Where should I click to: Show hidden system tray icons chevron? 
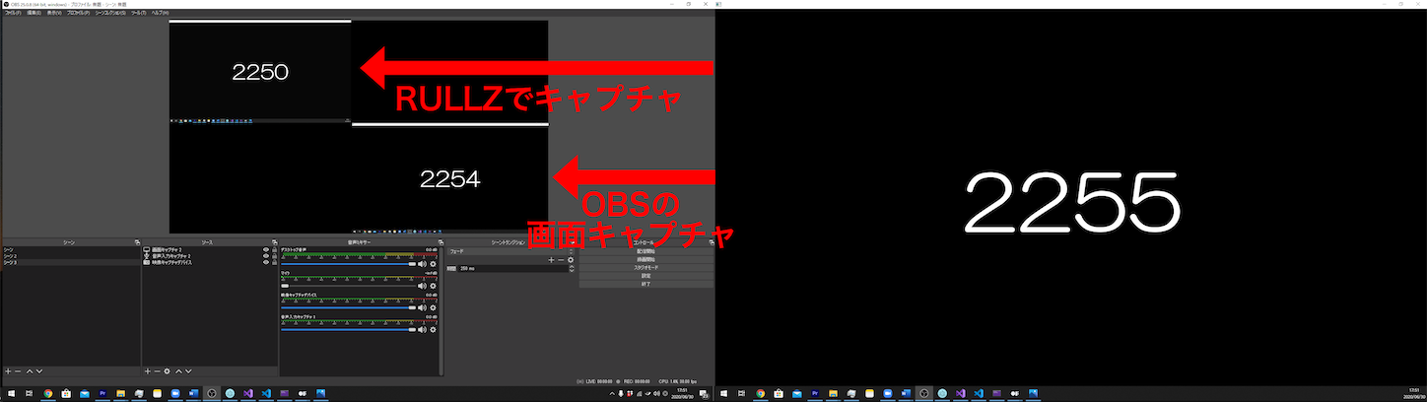tap(612, 393)
